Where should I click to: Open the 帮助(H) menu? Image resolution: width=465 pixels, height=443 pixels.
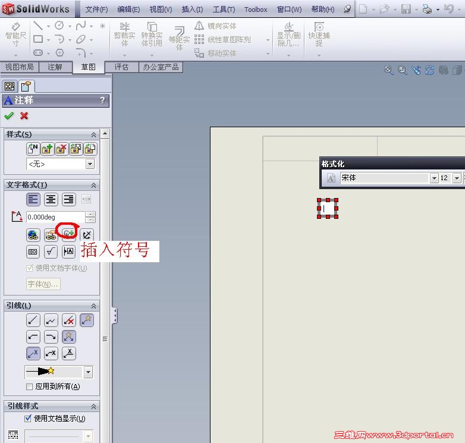tap(323, 10)
